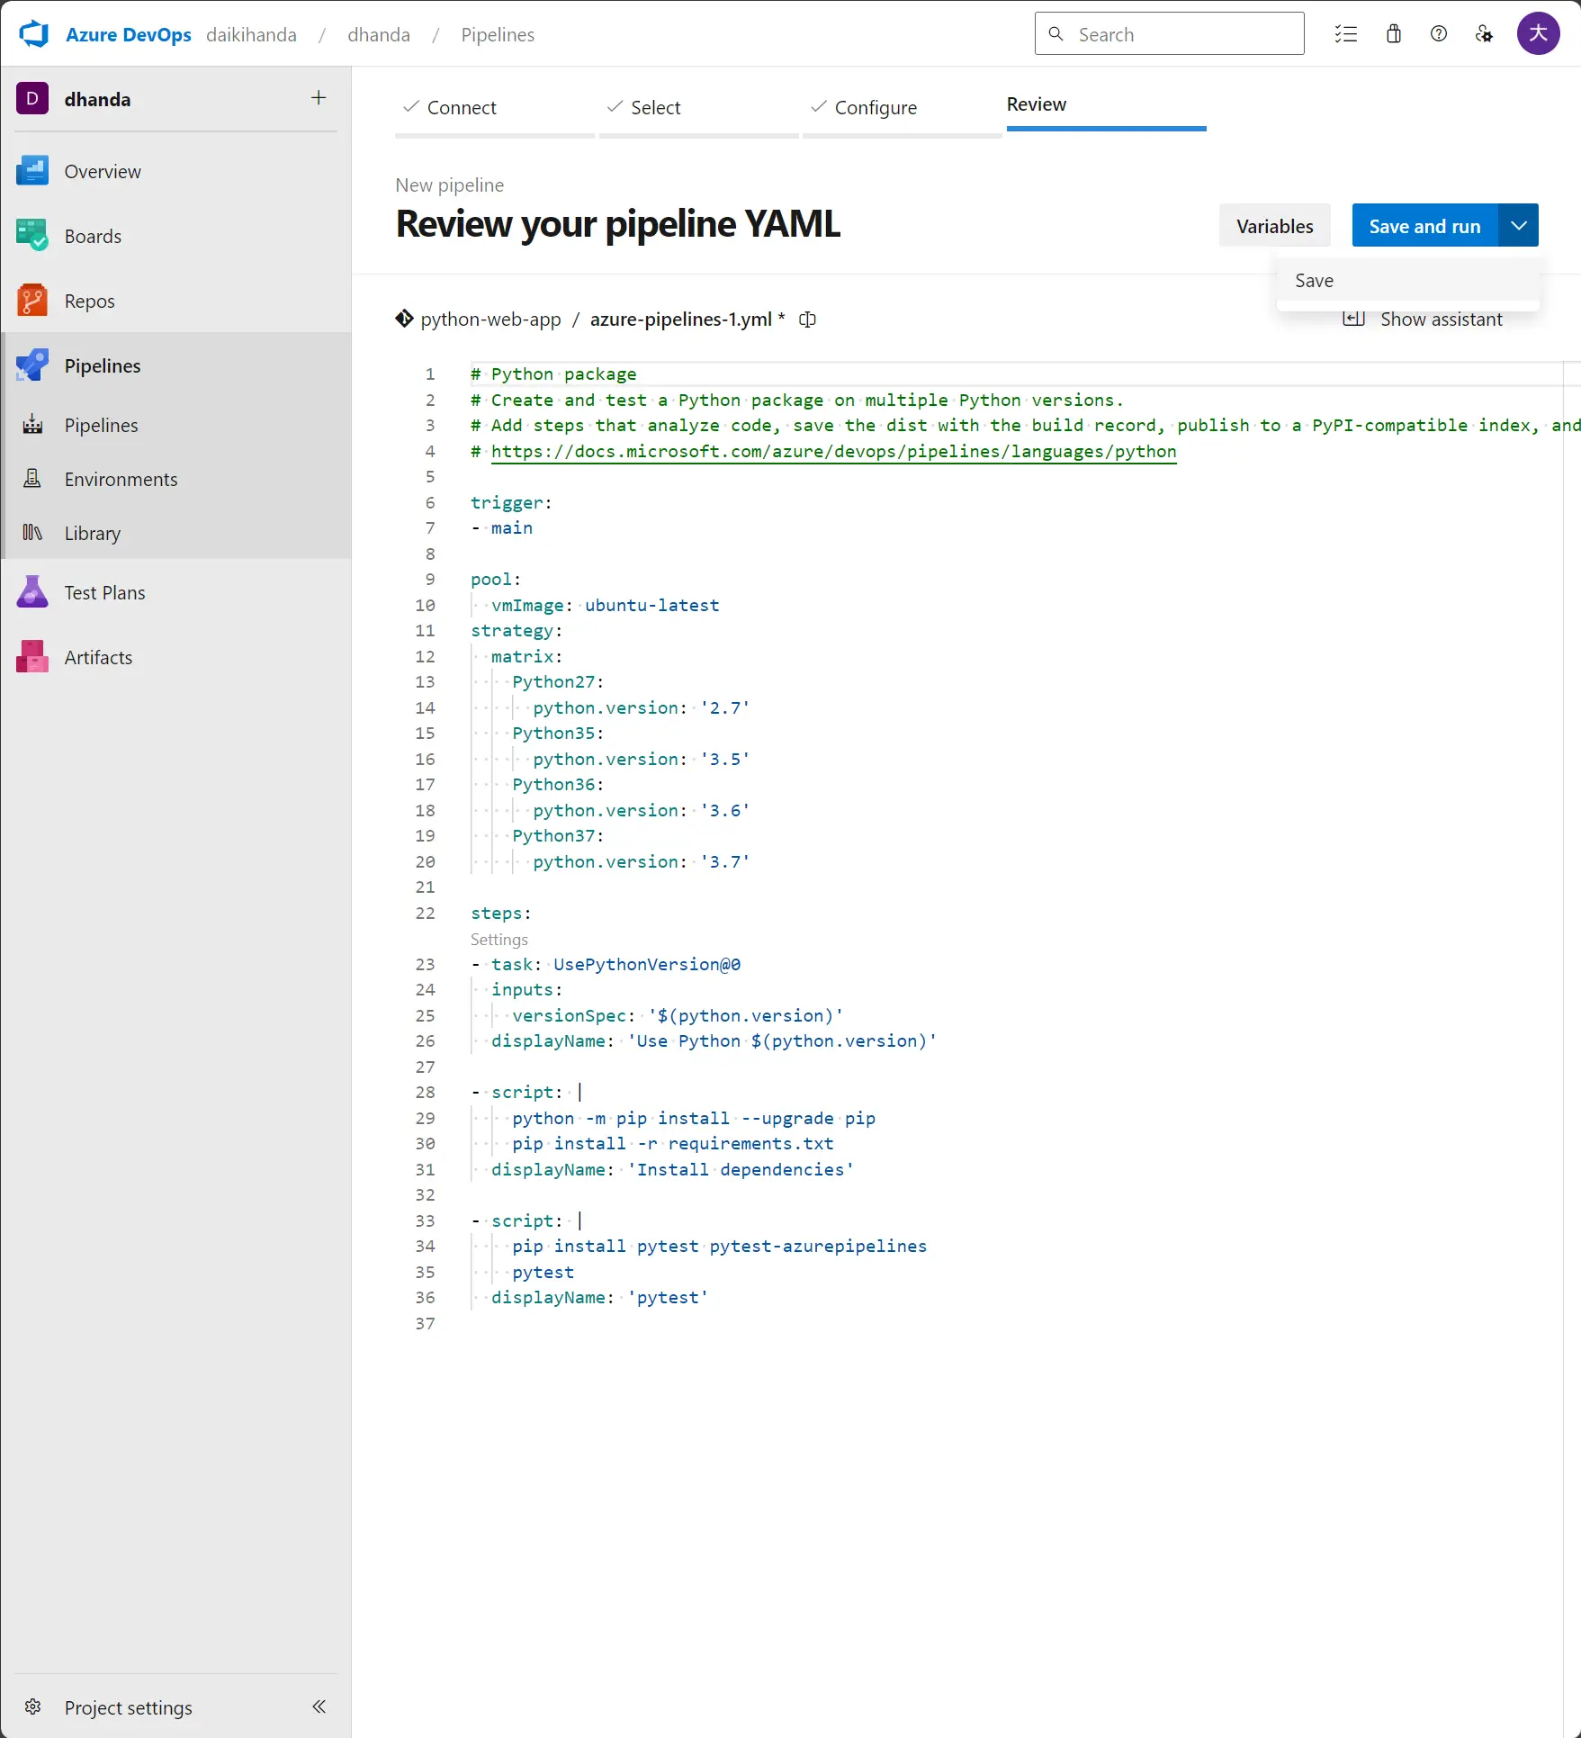Viewport: 1581px width, 1738px height.
Task: Click displayName: 'pytest' on line 36
Action: [x=599, y=1298]
